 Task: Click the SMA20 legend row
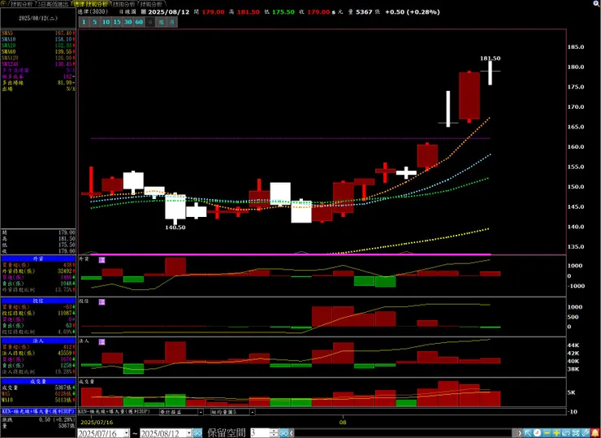click(x=38, y=46)
